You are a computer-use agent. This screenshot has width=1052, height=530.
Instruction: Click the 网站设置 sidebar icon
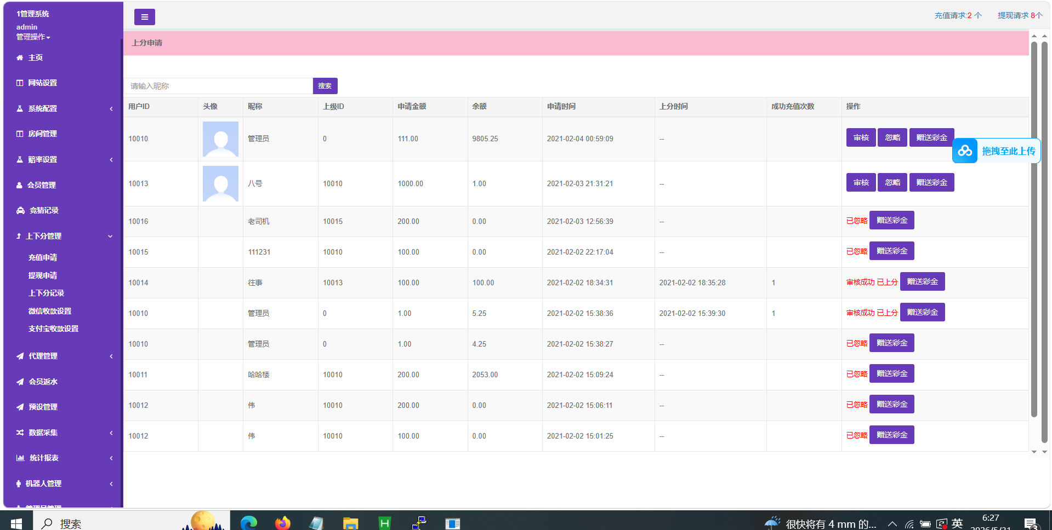click(20, 83)
